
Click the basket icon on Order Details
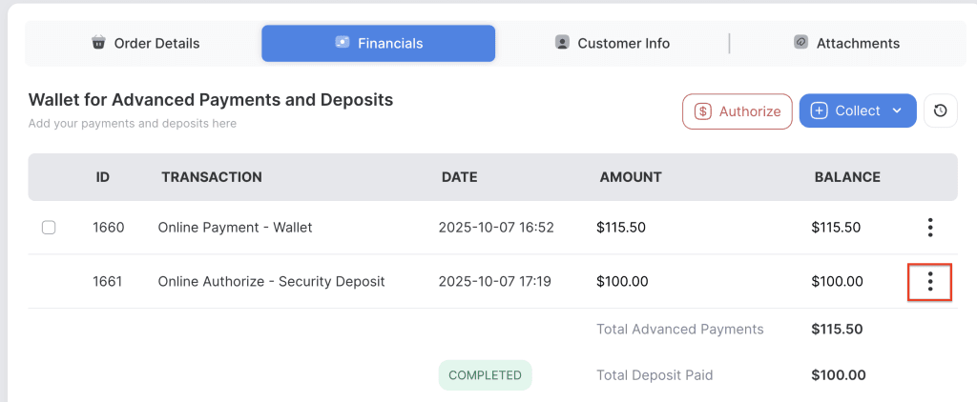click(98, 43)
